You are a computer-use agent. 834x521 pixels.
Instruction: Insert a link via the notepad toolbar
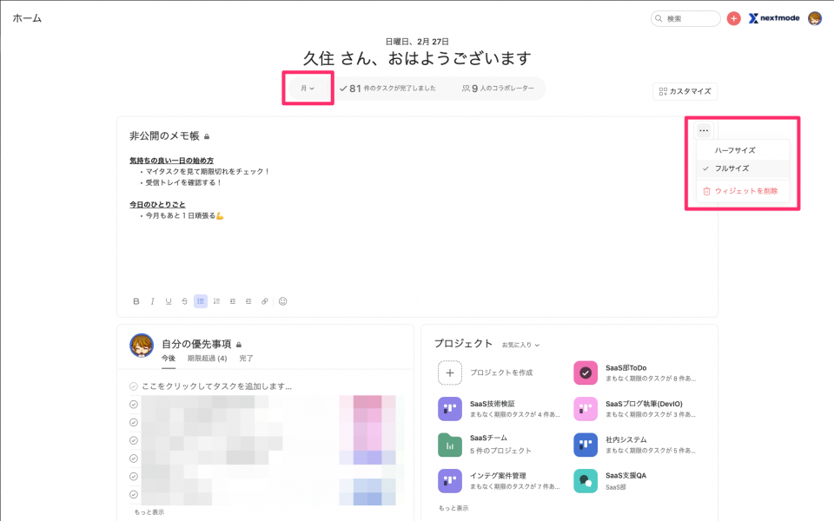coord(264,301)
